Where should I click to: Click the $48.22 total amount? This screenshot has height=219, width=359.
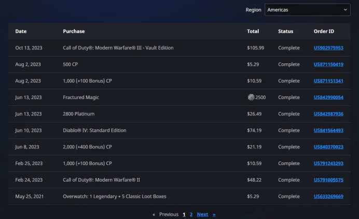254,180
